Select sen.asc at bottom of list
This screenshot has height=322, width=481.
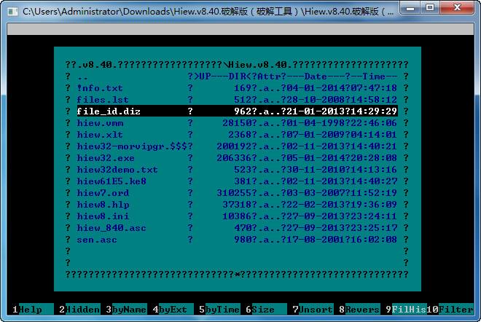(237, 240)
